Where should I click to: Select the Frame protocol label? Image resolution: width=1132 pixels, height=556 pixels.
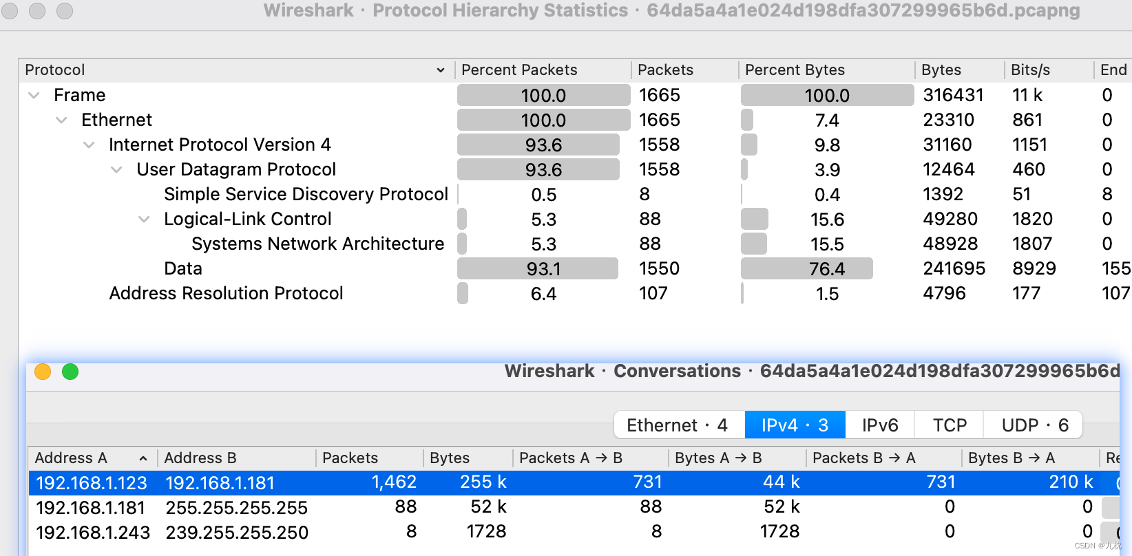[x=80, y=95]
